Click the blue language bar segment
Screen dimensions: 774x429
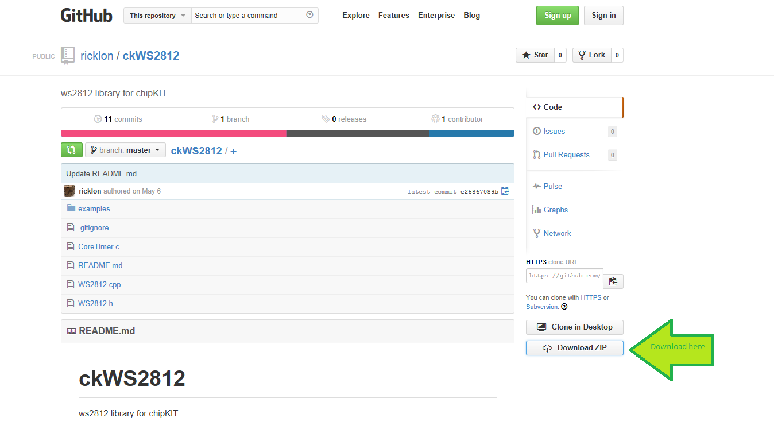click(471, 133)
